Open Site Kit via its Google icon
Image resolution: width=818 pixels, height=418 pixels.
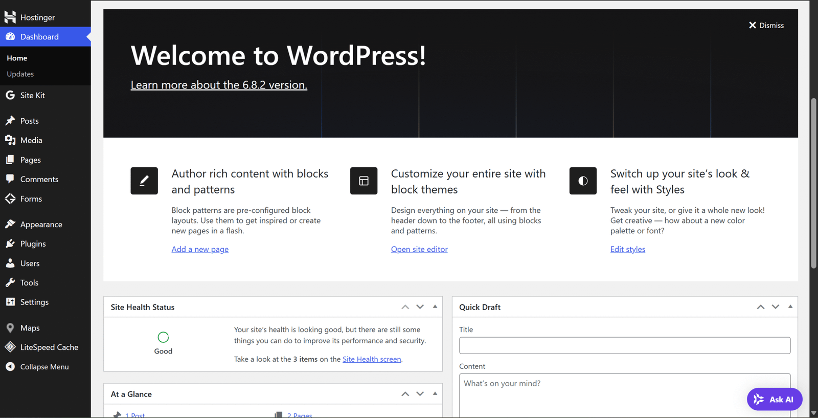10,95
